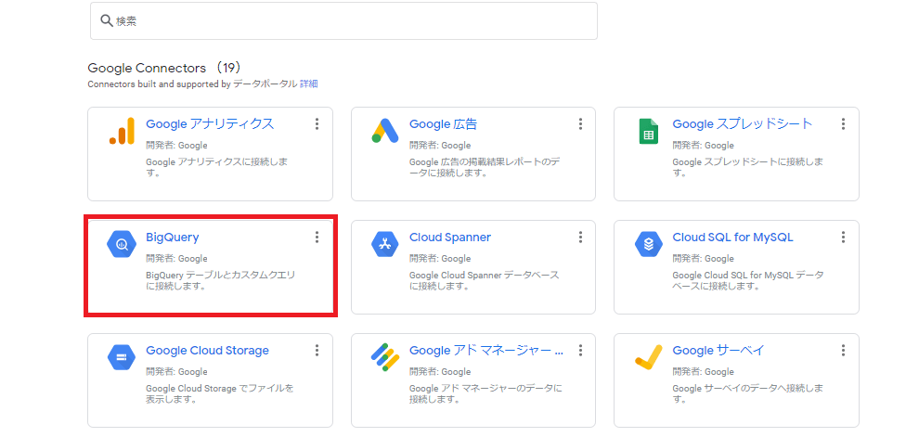Click the magnifier icon in search box
The width and height of the screenshot is (919, 437).
pyautogui.click(x=106, y=20)
